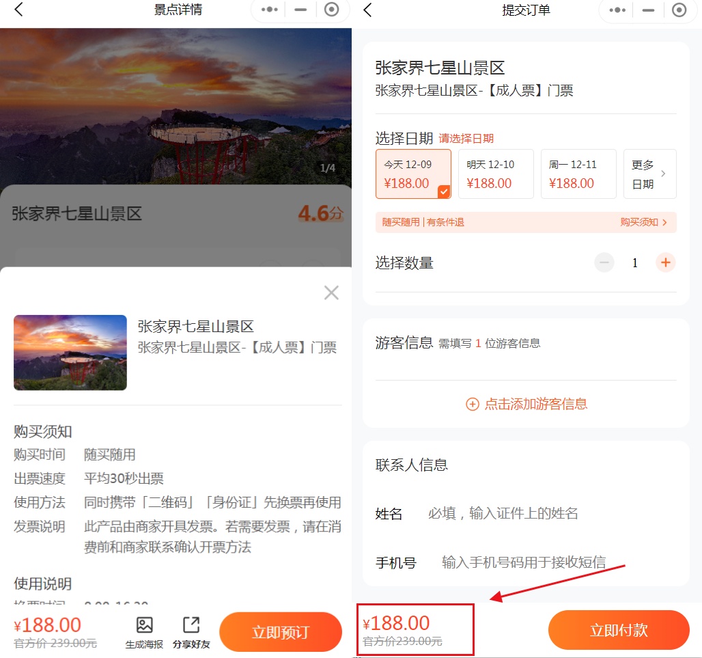Go back from the 景点详情 page
Viewport: 702px width, 658px height.
pos(18,10)
